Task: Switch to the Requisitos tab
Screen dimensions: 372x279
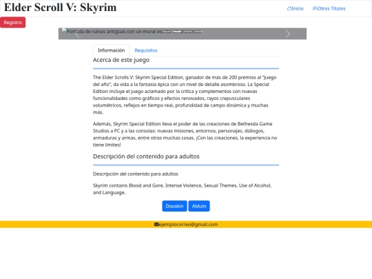Action: tap(146, 50)
